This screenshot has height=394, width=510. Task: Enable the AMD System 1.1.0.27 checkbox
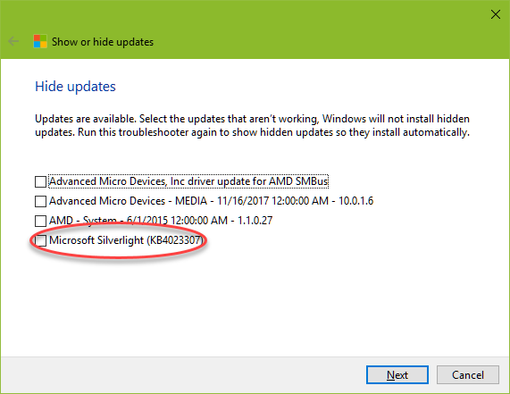pyautogui.click(x=40, y=221)
